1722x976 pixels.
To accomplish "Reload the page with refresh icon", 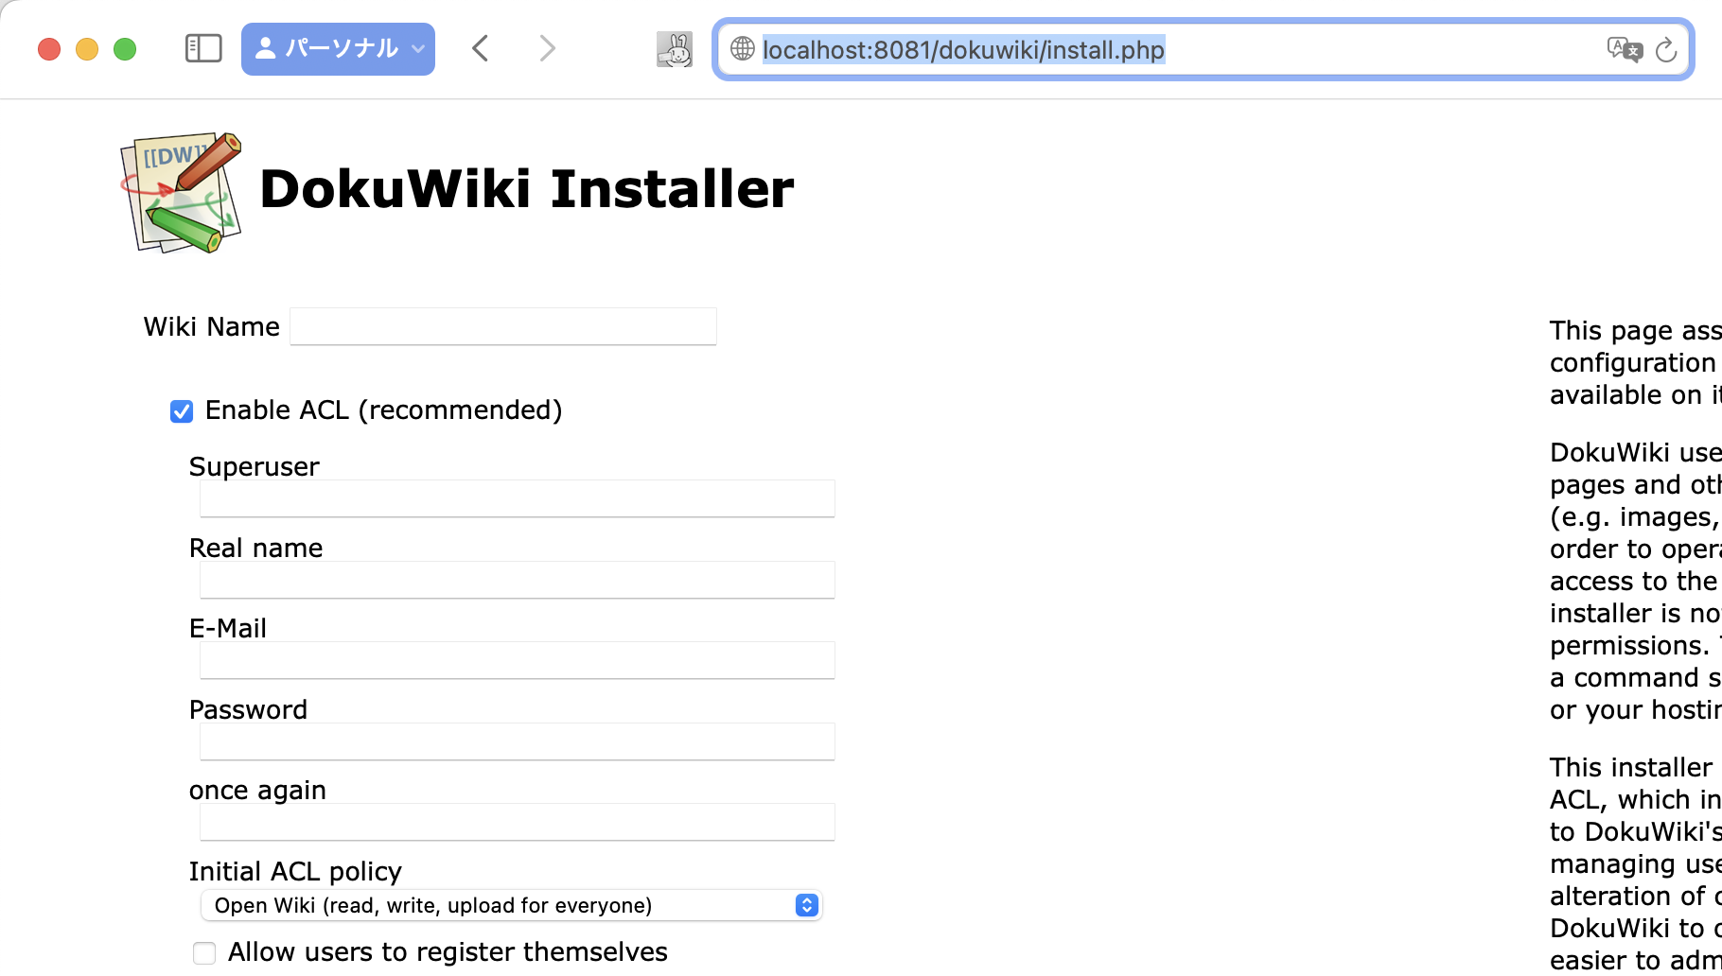I will point(1667,49).
